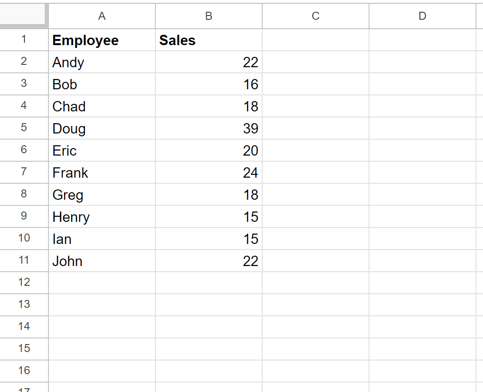
Task: Select row 10 by clicking its number
Action: (x=24, y=239)
